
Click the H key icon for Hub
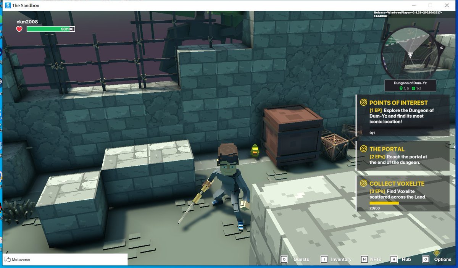pos(394,259)
